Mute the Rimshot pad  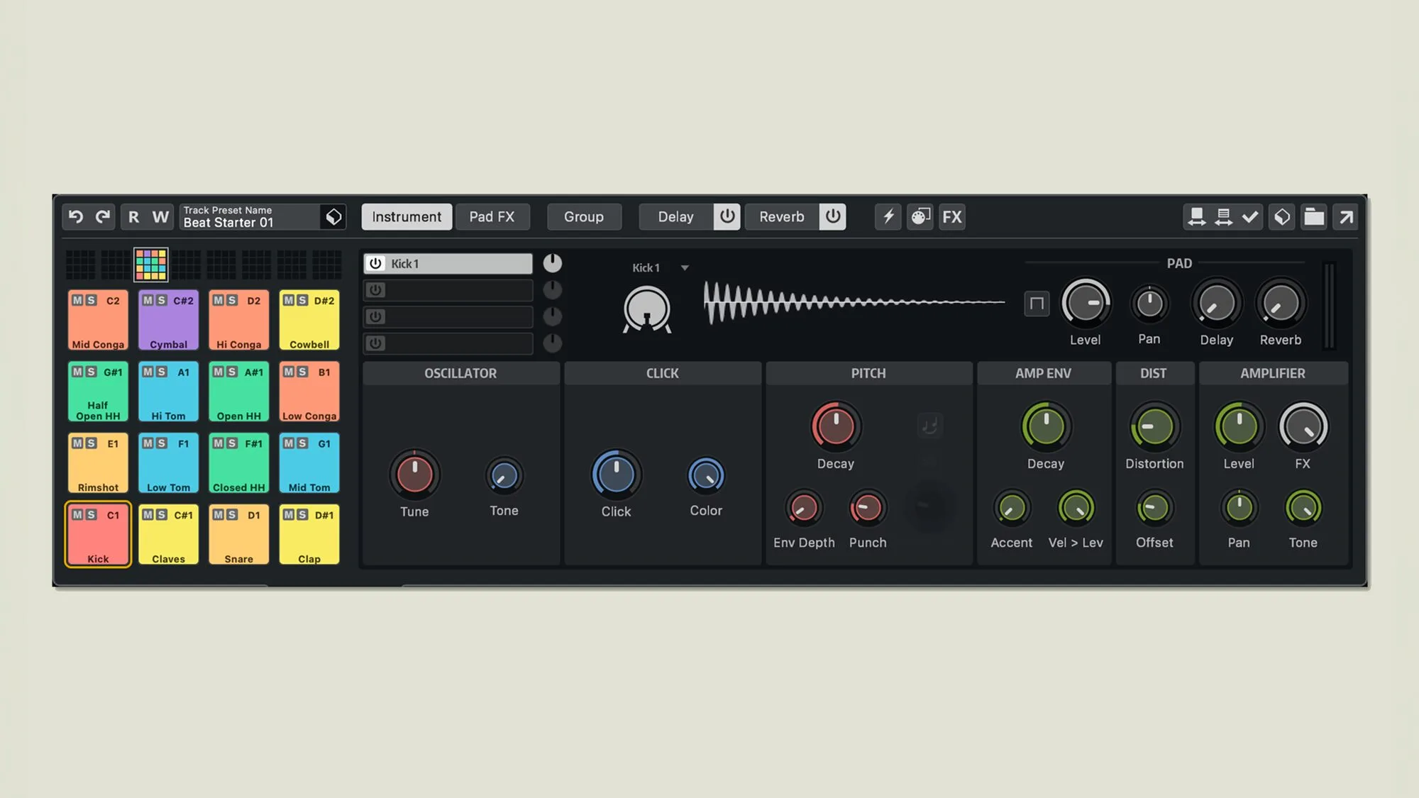coord(78,444)
